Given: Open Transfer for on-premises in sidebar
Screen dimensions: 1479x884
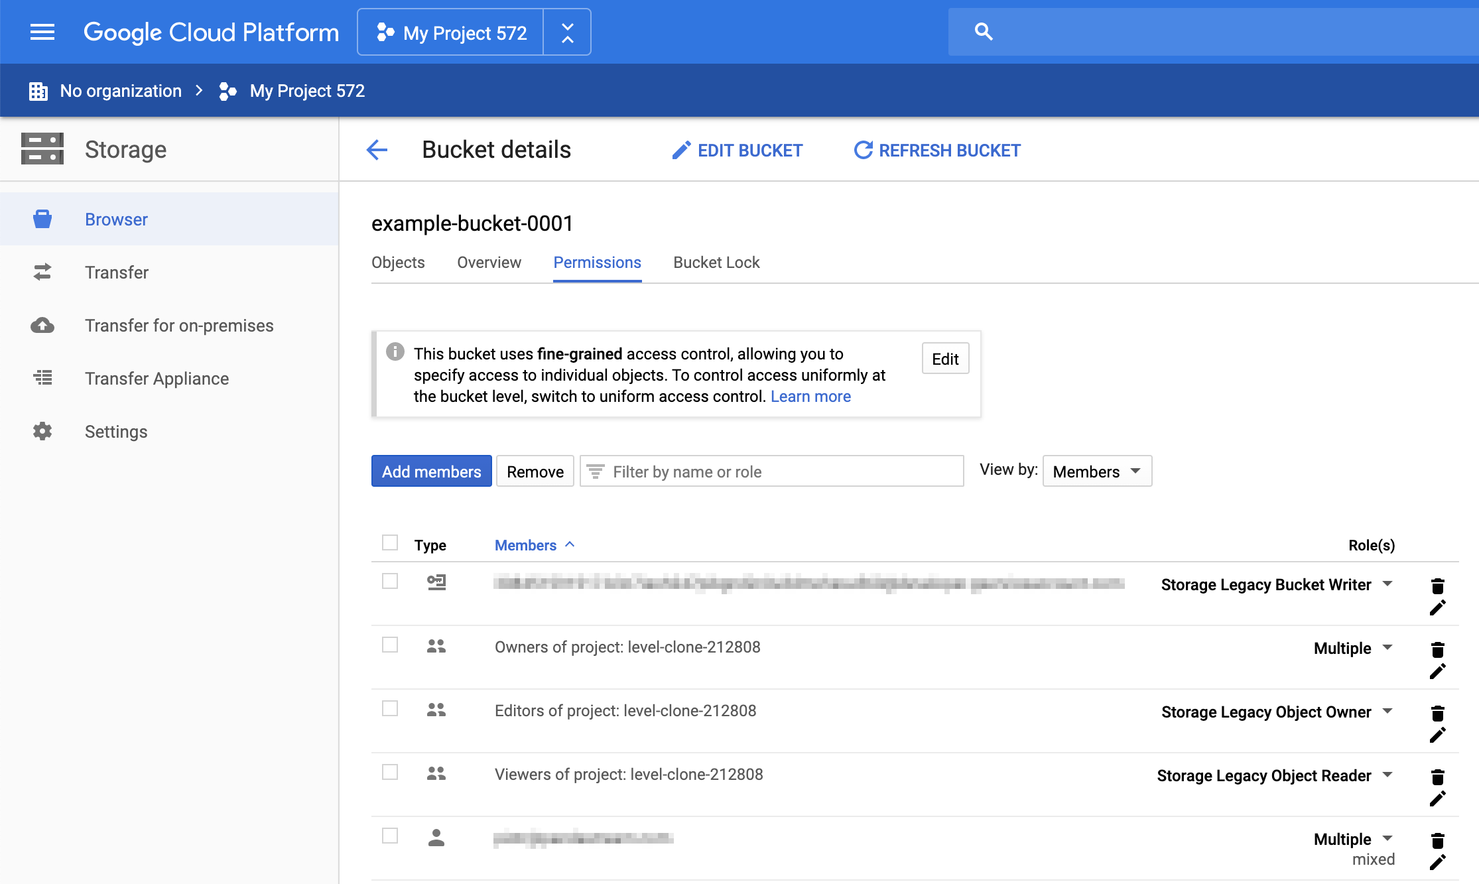Looking at the screenshot, I should click(179, 326).
